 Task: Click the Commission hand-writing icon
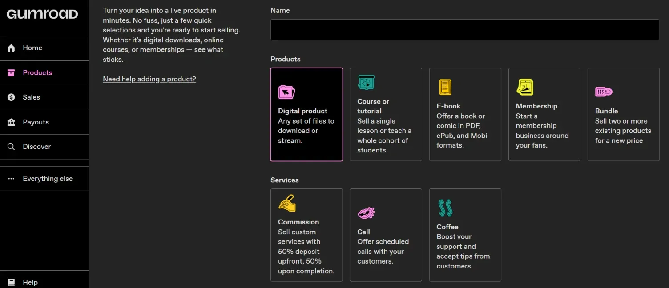[287, 203]
